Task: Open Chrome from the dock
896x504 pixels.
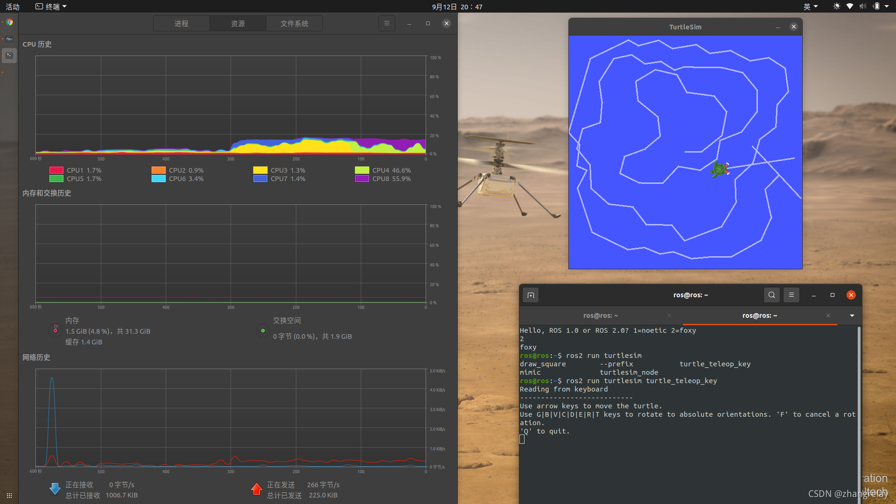Action: coord(9,22)
